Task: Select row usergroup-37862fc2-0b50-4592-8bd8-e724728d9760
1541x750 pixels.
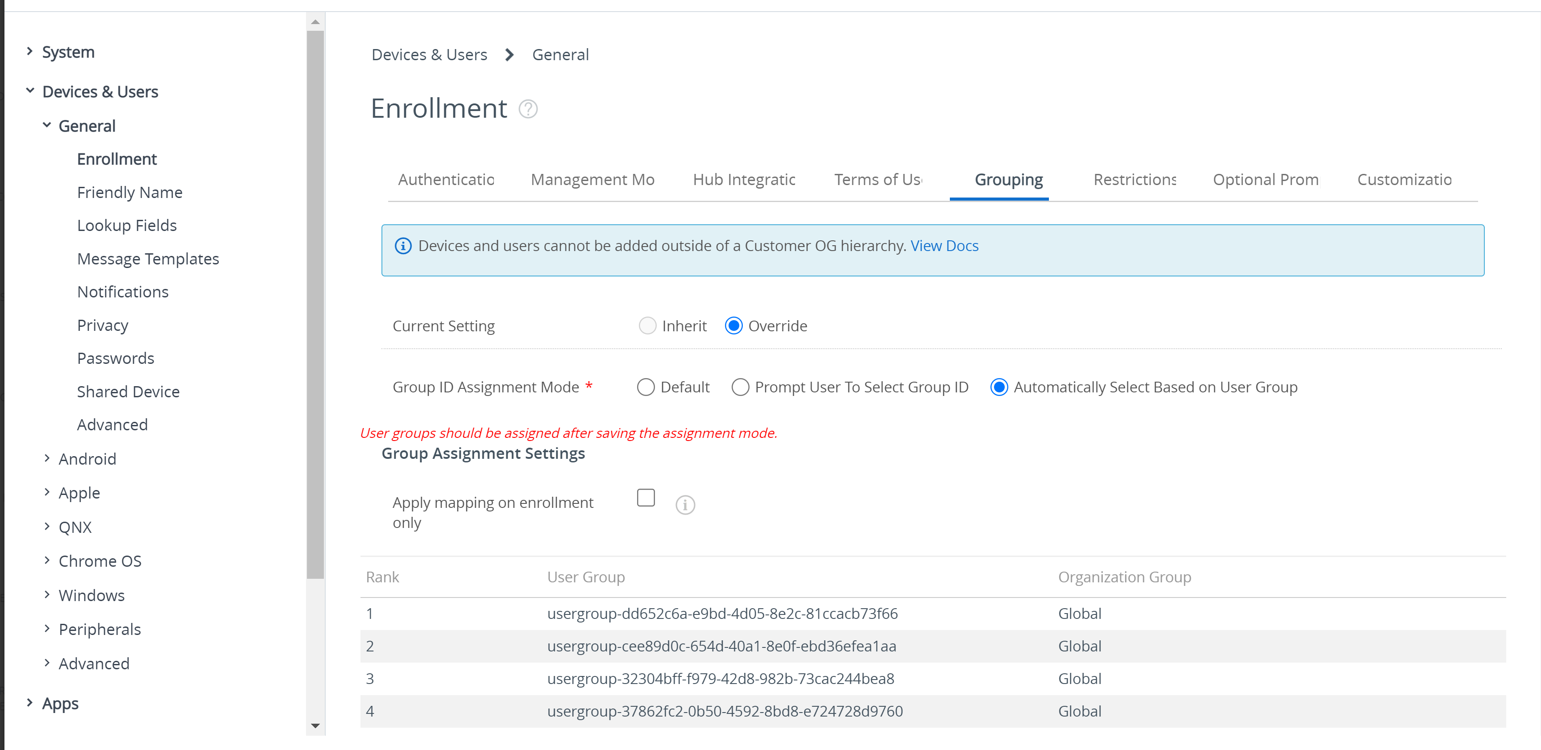Action: 932,712
